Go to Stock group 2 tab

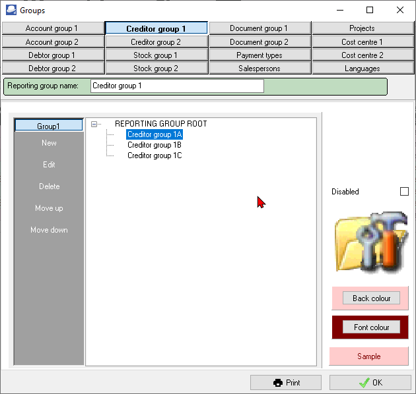tap(156, 69)
